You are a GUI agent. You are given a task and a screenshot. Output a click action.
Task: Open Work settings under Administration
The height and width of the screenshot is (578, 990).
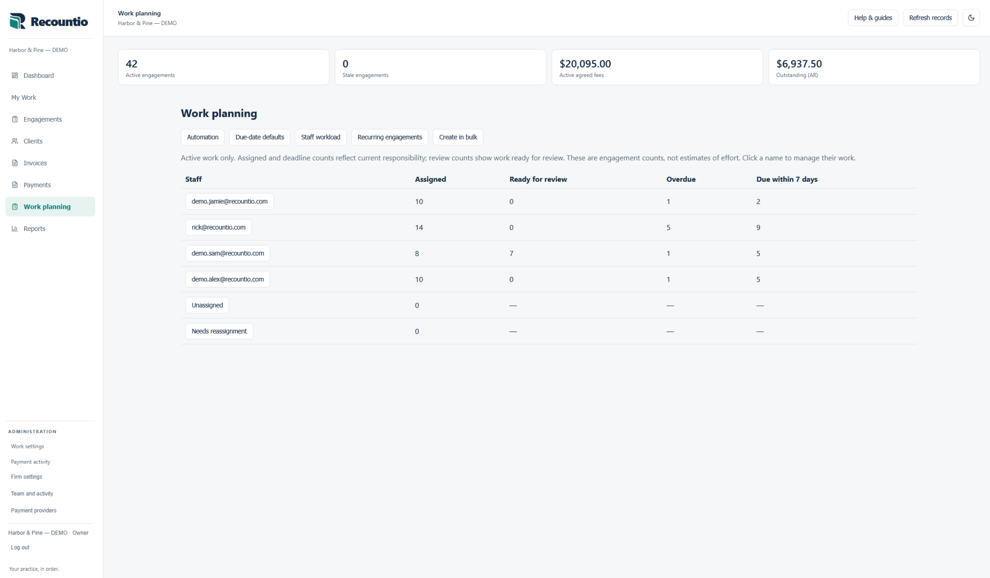click(28, 447)
